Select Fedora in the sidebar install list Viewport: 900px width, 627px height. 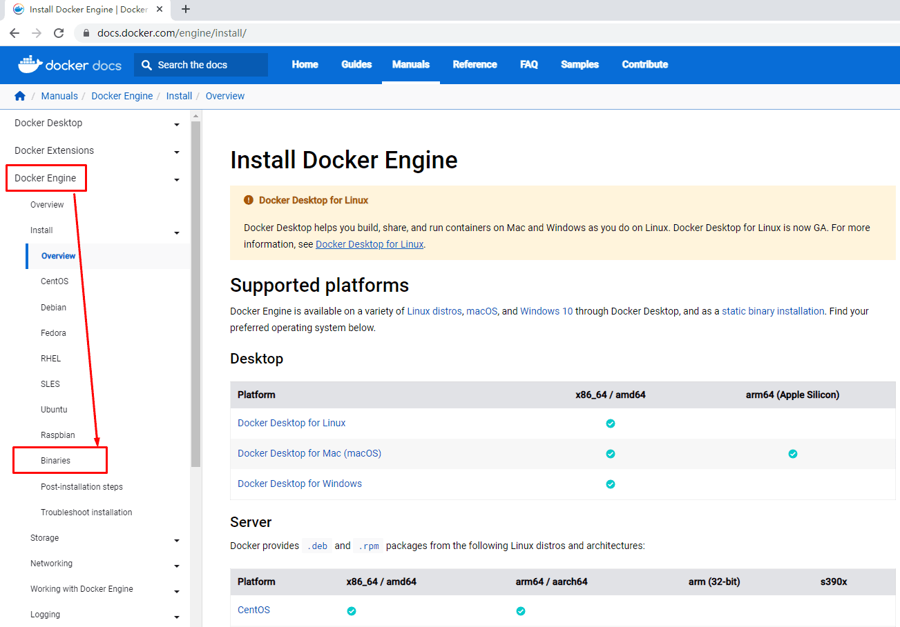53,332
